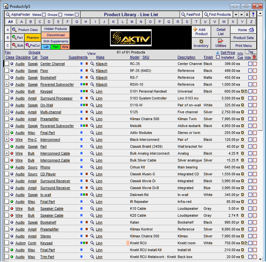This screenshot has height=262, width=266.
Task: Click the Add Product plus icon
Action: (195, 29)
